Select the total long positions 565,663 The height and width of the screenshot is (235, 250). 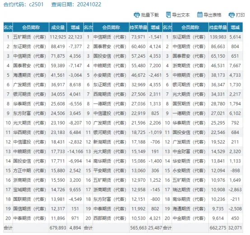[x=139, y=228]
